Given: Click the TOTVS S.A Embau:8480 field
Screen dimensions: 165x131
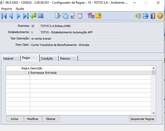Looking at the screenshot, I should click(x=81, y=26).
